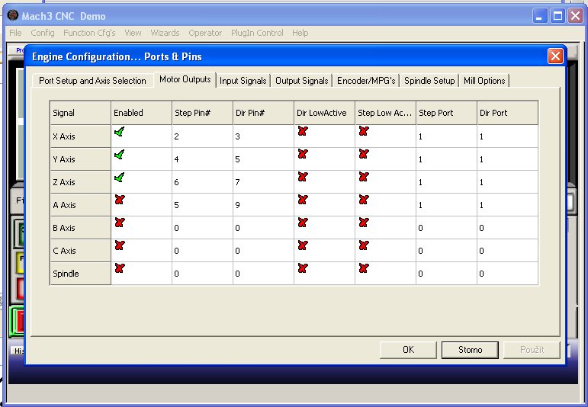Select A Axis Dir Pin# cell
588x407 pixels.
pos(263,205)
